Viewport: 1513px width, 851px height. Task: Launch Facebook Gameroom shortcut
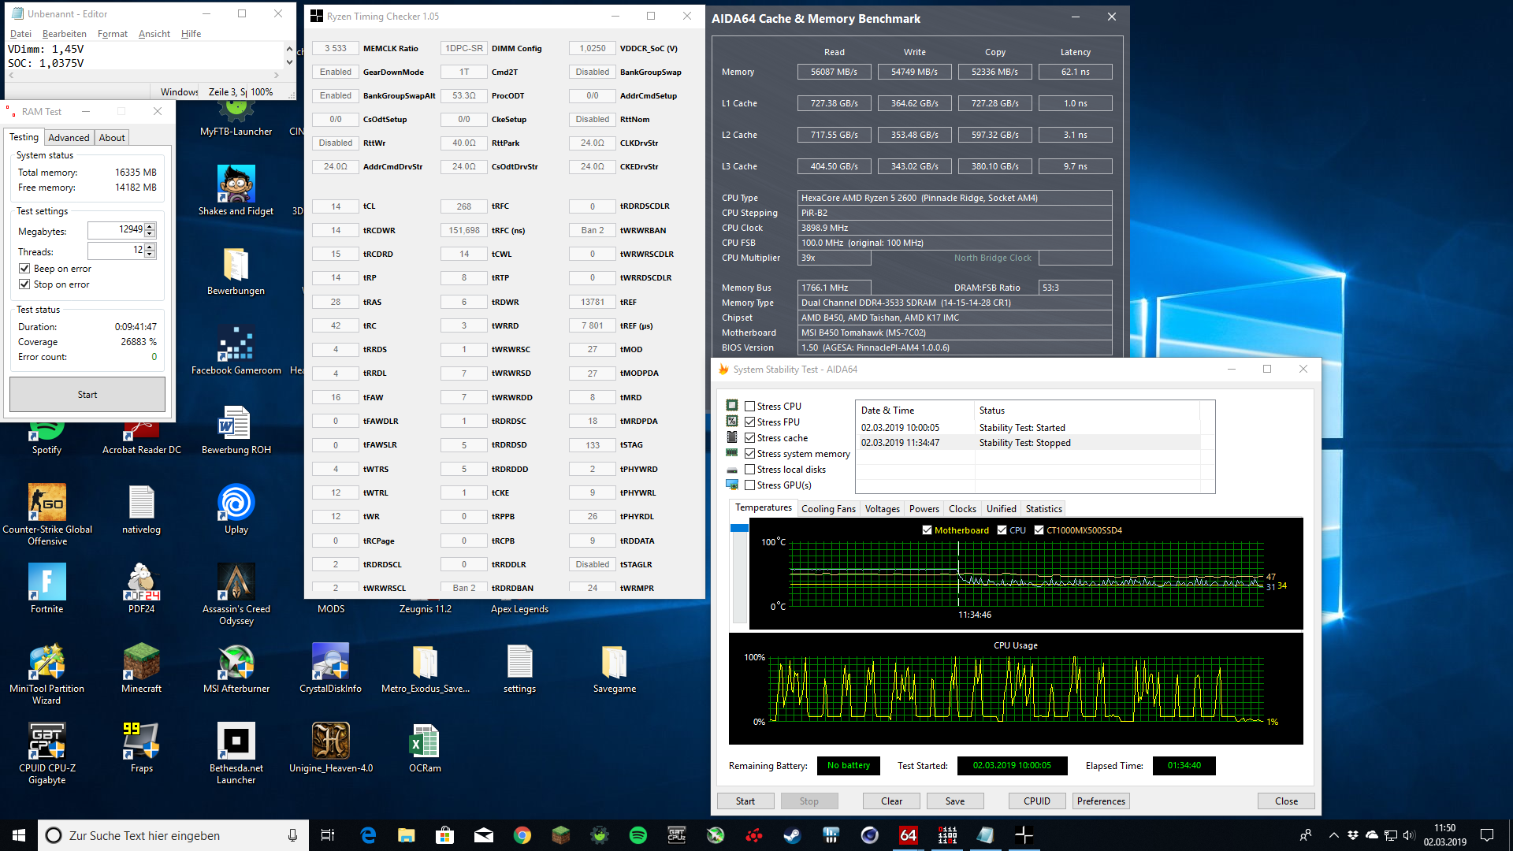[236, 350]
